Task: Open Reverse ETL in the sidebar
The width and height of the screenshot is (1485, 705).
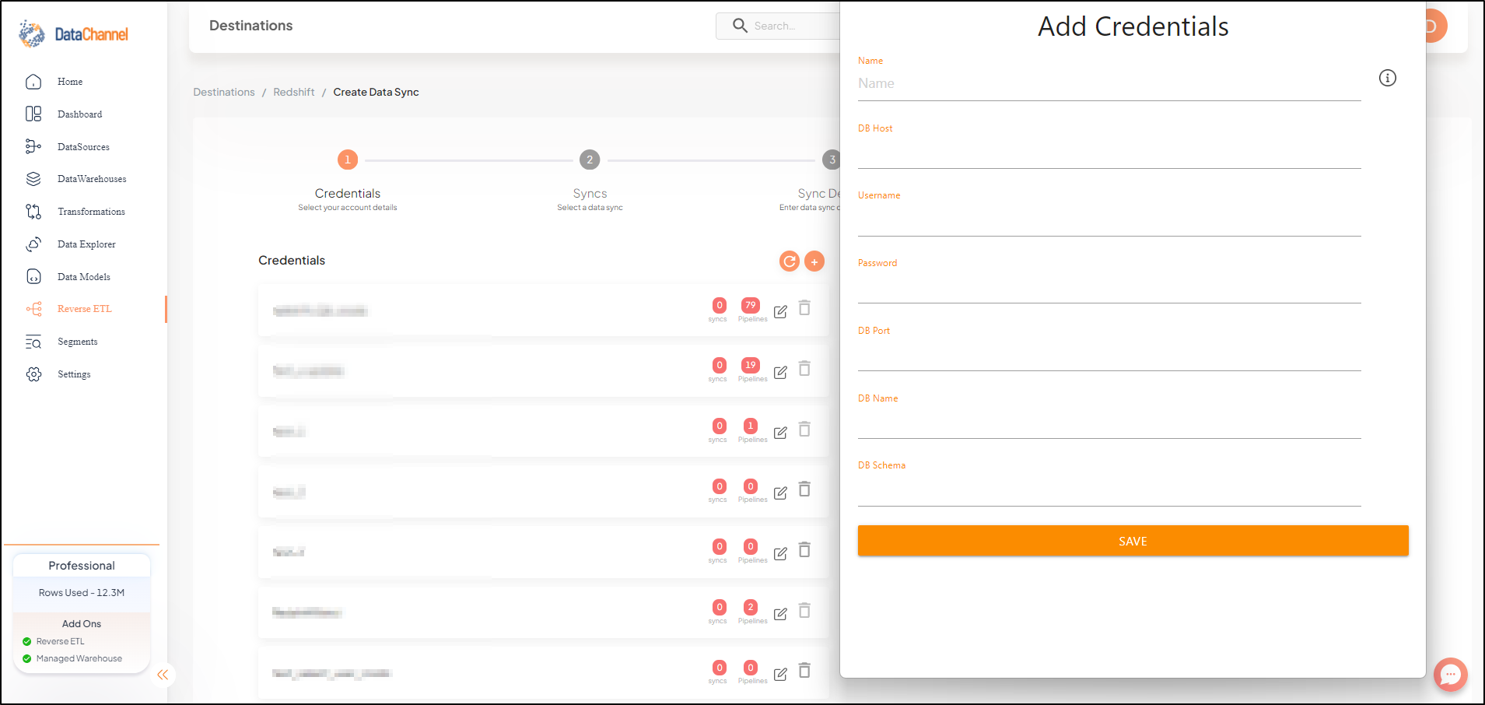Action: (x=84, y=309)
